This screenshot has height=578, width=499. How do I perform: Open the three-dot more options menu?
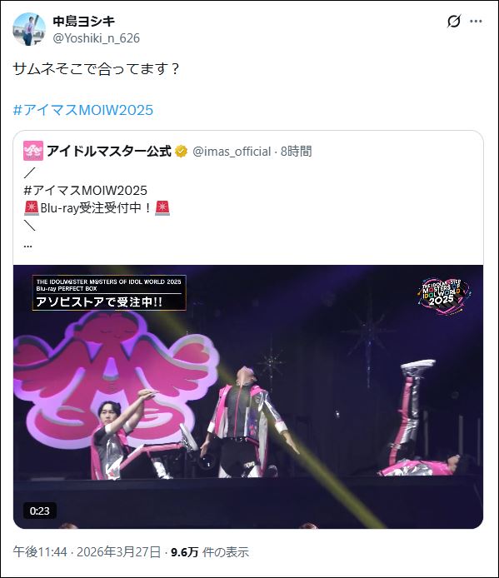coord(476,21)
